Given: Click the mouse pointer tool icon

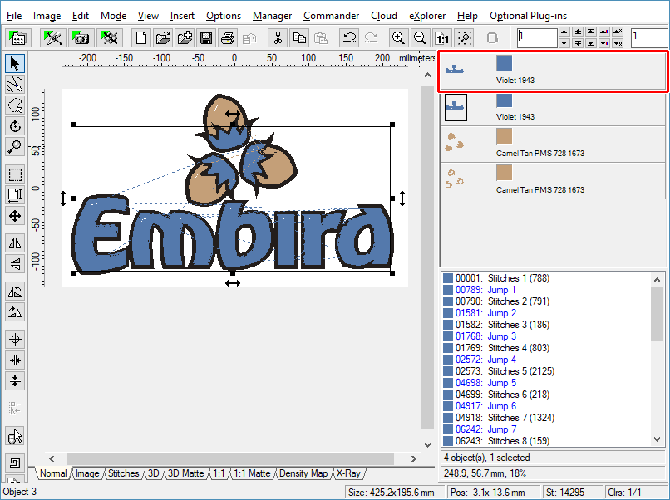Looking at the screenshot, I should coord(15,436).
